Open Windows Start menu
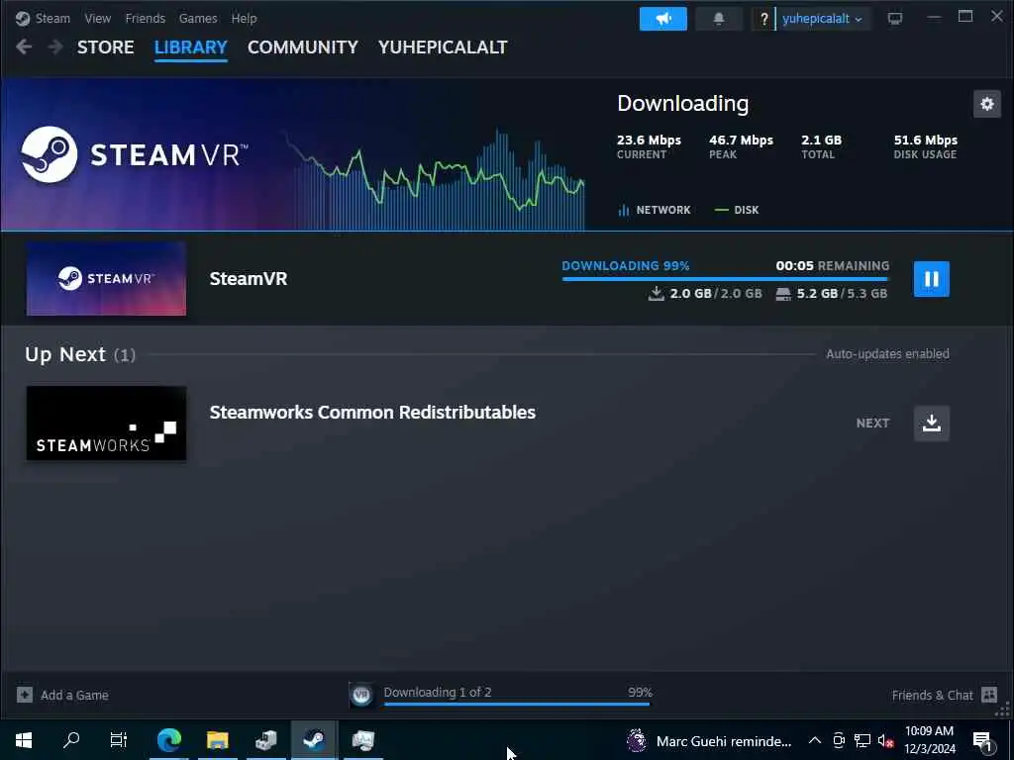Image resolution: width=1014 pixels, height=760 pixels. tap(24, 740)
